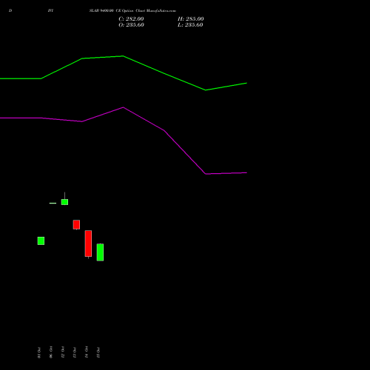Viewport: 370px width, 370px height.
Task: Click the flat dash candle above 06 Oct
Action: click(x=53, y=203)
